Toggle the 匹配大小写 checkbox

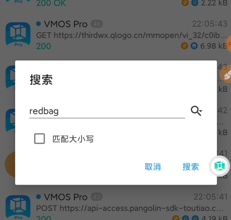39,138
